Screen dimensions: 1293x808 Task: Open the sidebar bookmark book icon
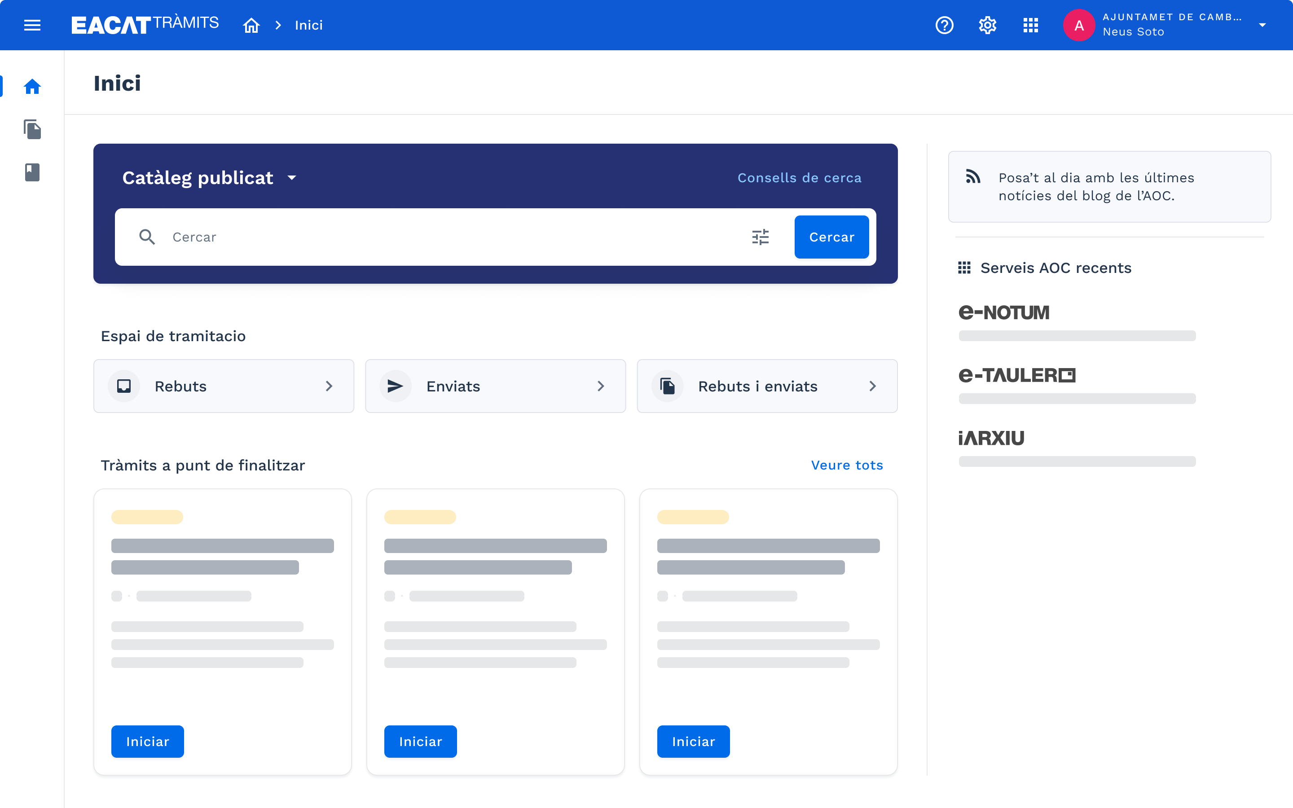coord(32,172)
